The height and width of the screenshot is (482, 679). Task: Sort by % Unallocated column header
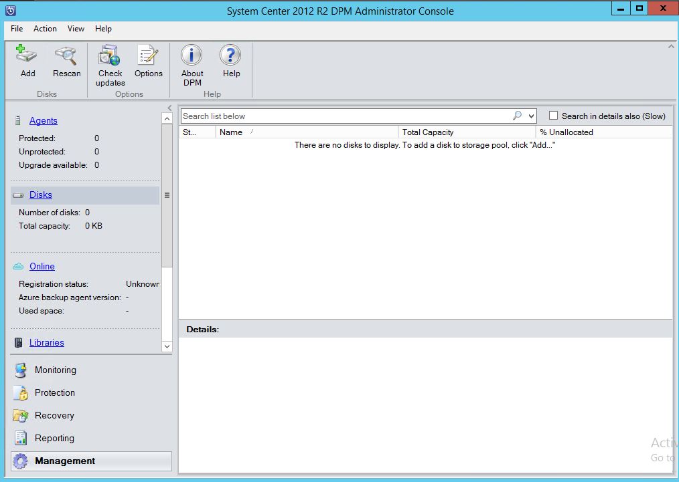pos(605,132)
